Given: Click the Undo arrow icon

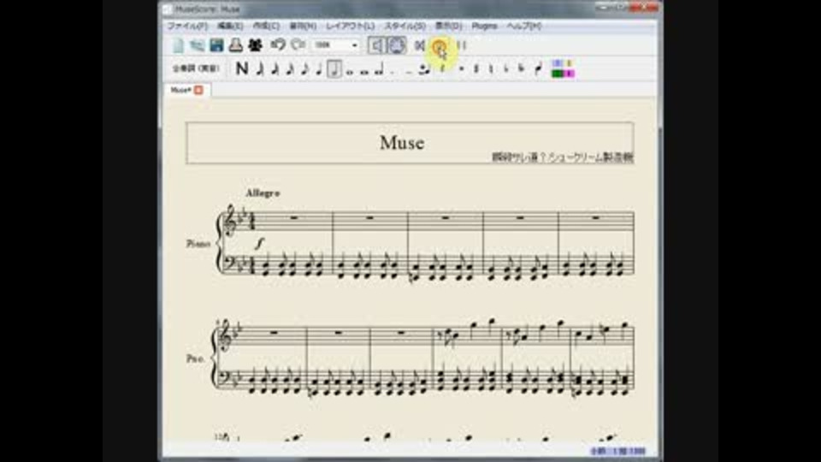Looking at the screenshot, I should (x=278, y=45).
